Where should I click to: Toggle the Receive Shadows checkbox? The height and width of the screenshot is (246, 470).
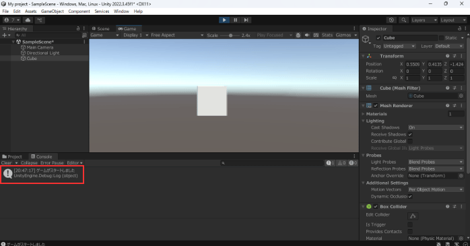[410, 134]
